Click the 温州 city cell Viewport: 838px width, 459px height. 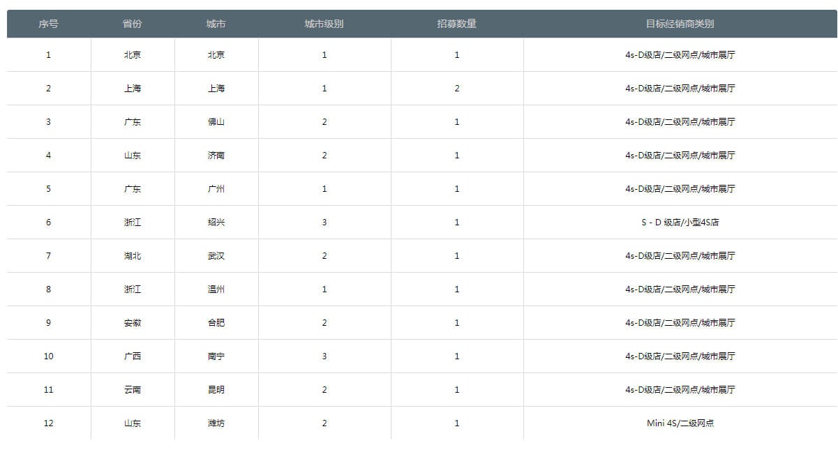216,289
